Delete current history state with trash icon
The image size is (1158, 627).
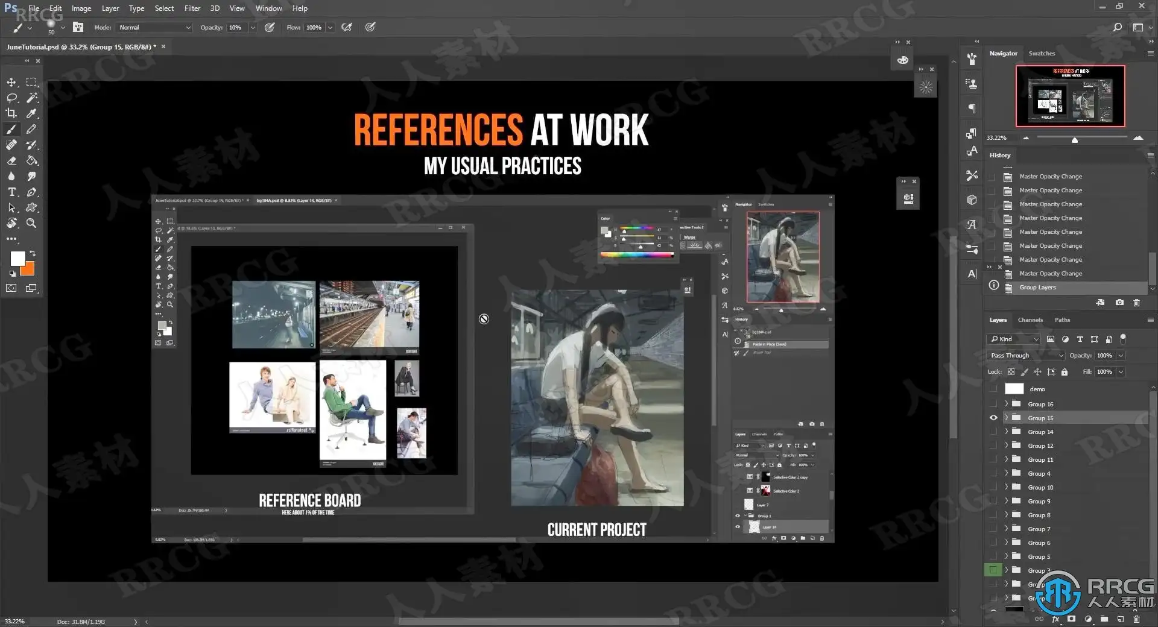pyautogui.click(x=1136, y=303)
